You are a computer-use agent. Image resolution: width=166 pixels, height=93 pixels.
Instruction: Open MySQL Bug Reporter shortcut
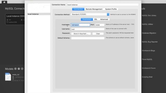(x=150, y=42)
